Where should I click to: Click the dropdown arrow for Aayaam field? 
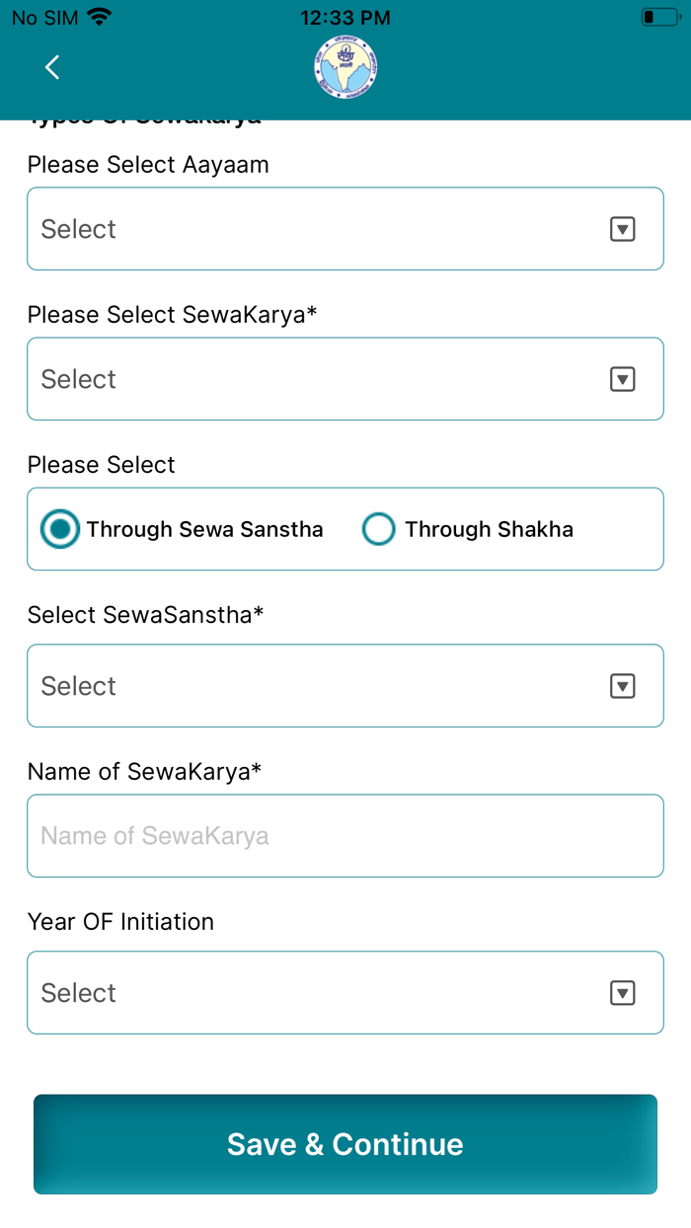coord(623,228)
